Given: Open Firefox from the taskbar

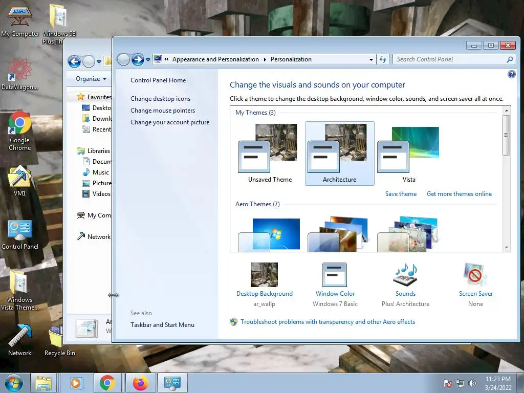Looking at the screenshot, I should pos(140,383).
